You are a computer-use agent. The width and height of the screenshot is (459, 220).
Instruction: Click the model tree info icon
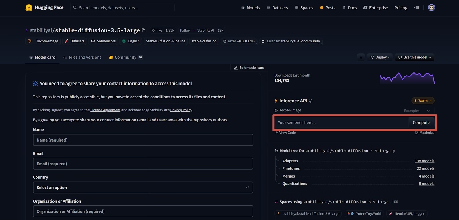[393, 151]
